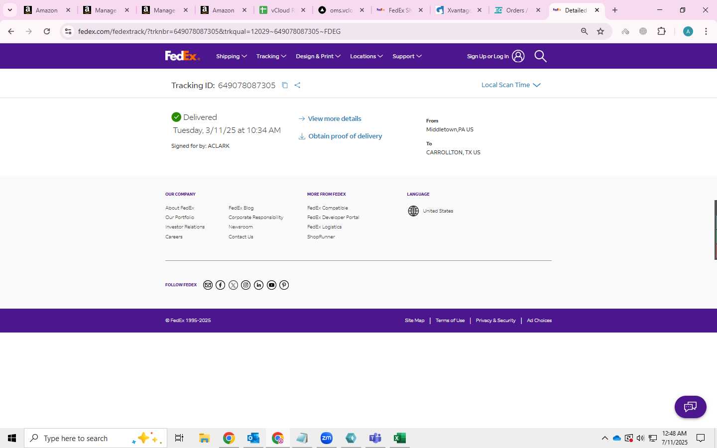Show hidden system tray icons
Viewport: 717px width, 448px height.
(x=604, y=438)
